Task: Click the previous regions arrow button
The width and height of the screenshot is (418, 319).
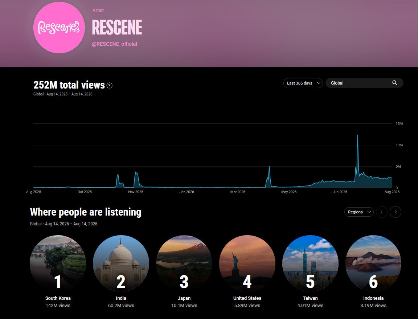Action: (382, 212)
